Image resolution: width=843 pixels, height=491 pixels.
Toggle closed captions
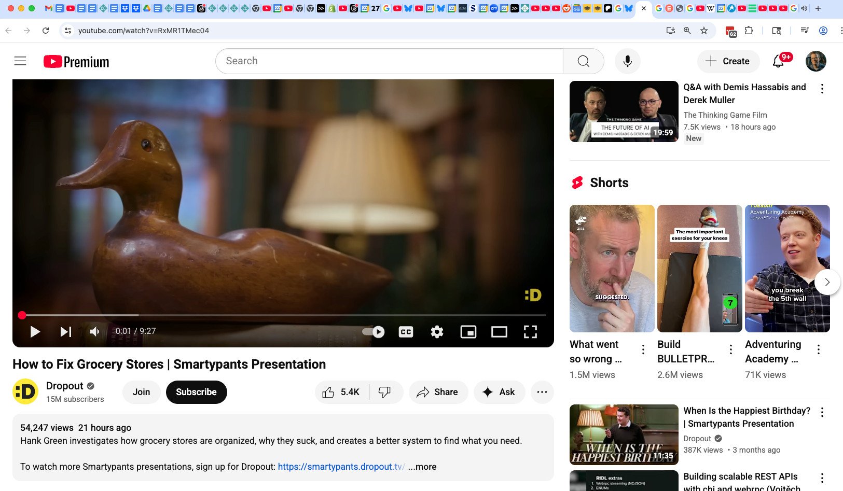point(406,332)
